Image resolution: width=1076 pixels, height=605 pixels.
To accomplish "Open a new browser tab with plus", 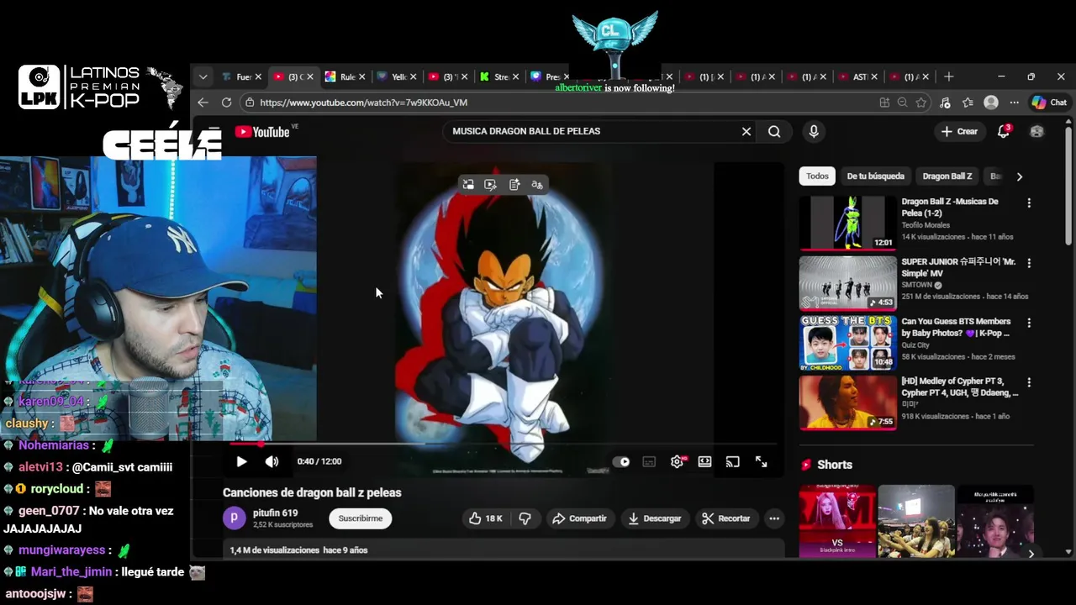I will coord(949,76).
